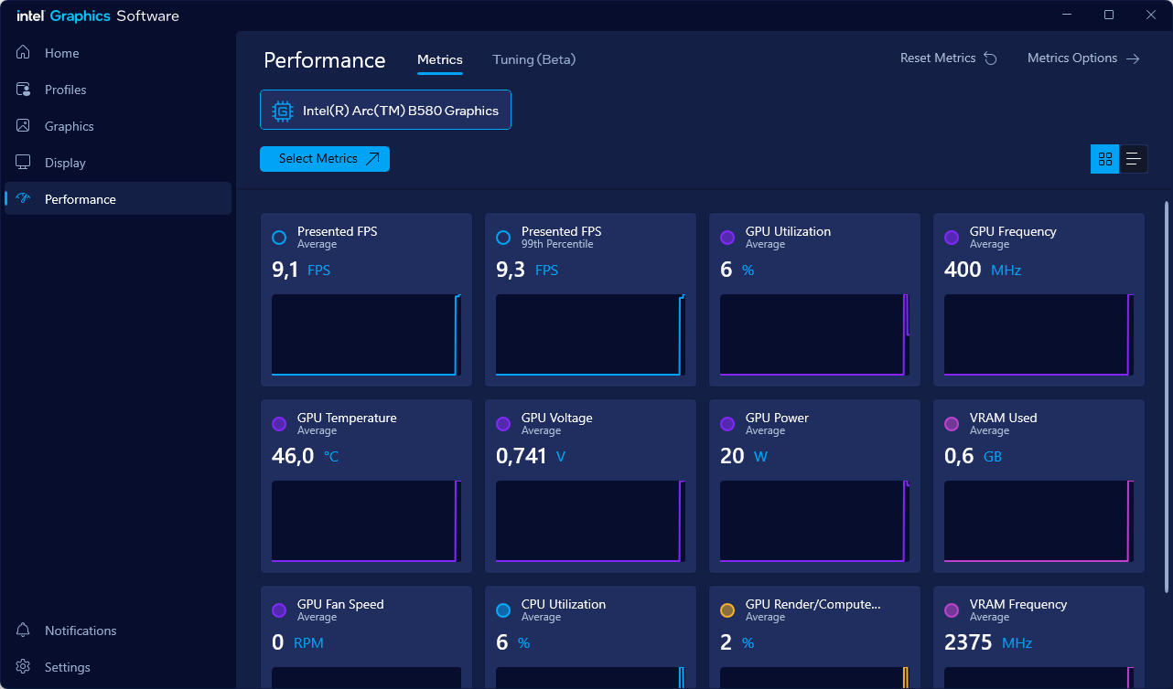Click the Reset Metrics circular arrow icon
This screenshot has width=1173, height=689.
point(990,58)
